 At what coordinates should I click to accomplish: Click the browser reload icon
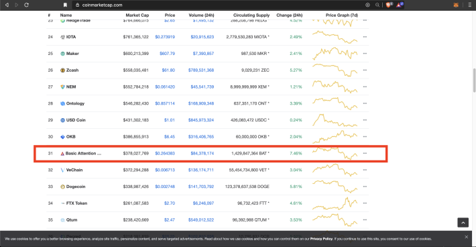click(26, 5)
